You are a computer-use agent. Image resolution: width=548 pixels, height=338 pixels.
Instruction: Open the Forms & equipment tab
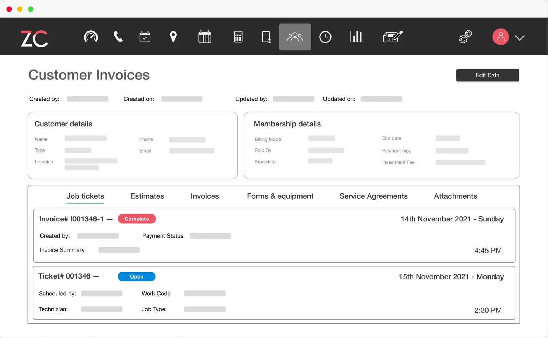coord(280,196)
